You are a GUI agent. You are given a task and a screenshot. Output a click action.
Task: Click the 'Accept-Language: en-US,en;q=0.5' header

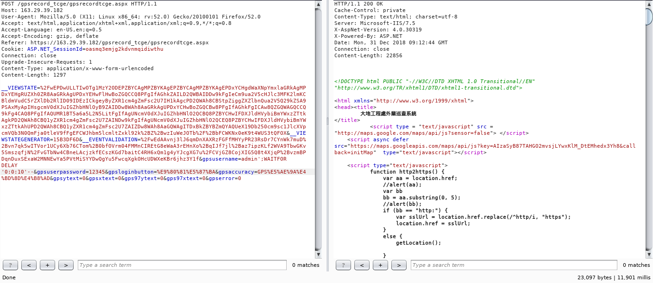[x=51, y=30]
